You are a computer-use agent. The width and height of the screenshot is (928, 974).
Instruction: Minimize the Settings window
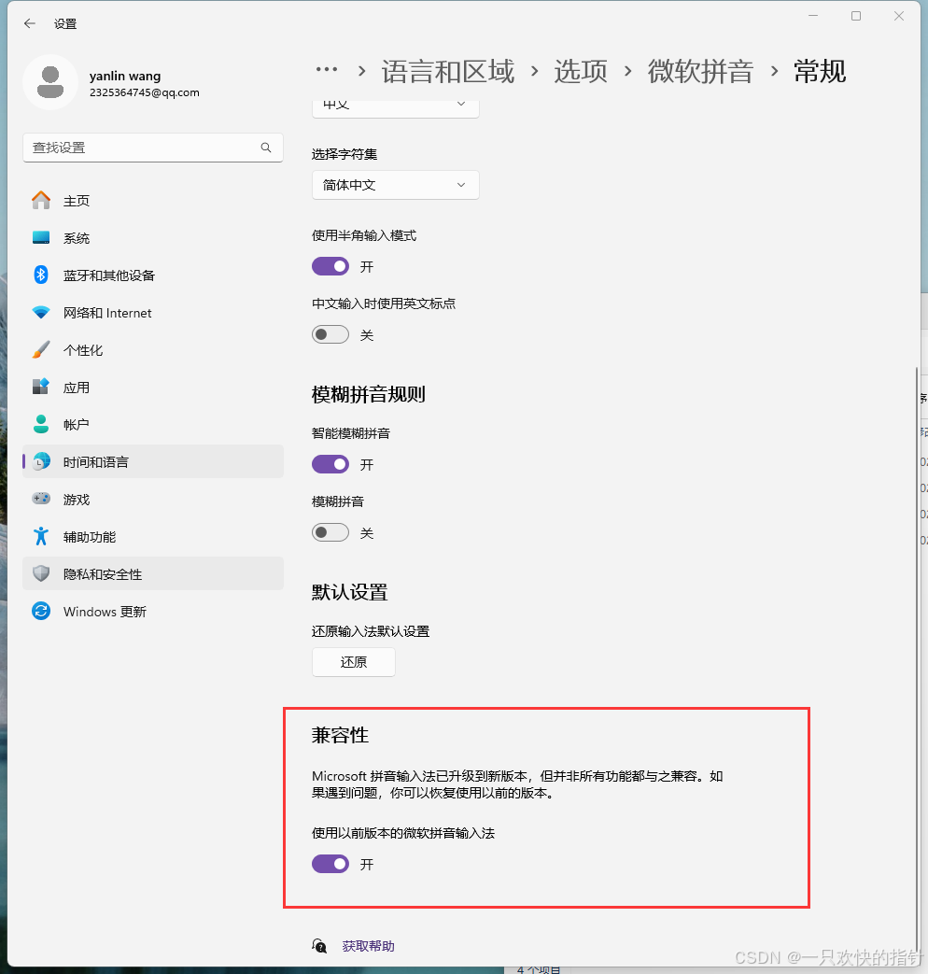click(x=813, y=16)
